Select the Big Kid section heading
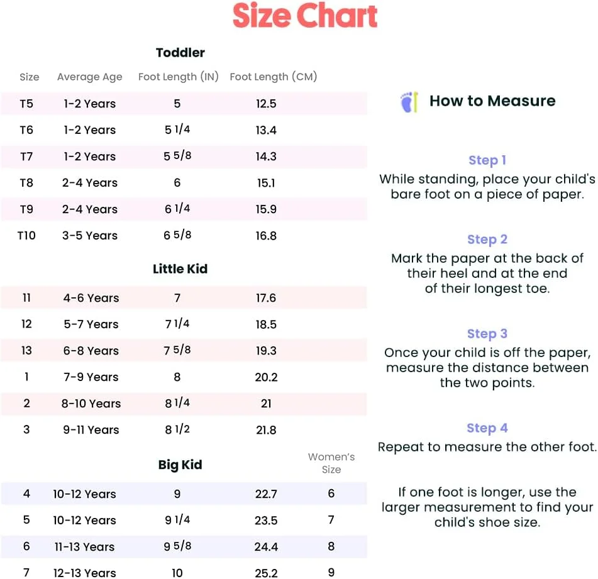The image size is (598, 579). coord(180,465)
